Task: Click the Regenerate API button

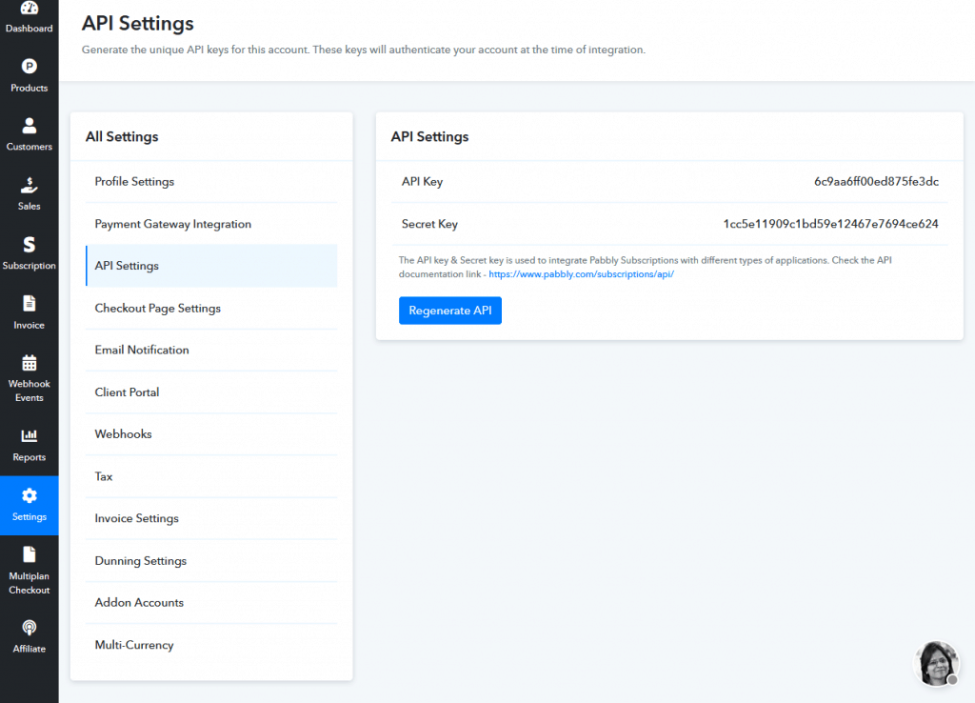Action: click(x=449, y=310)
